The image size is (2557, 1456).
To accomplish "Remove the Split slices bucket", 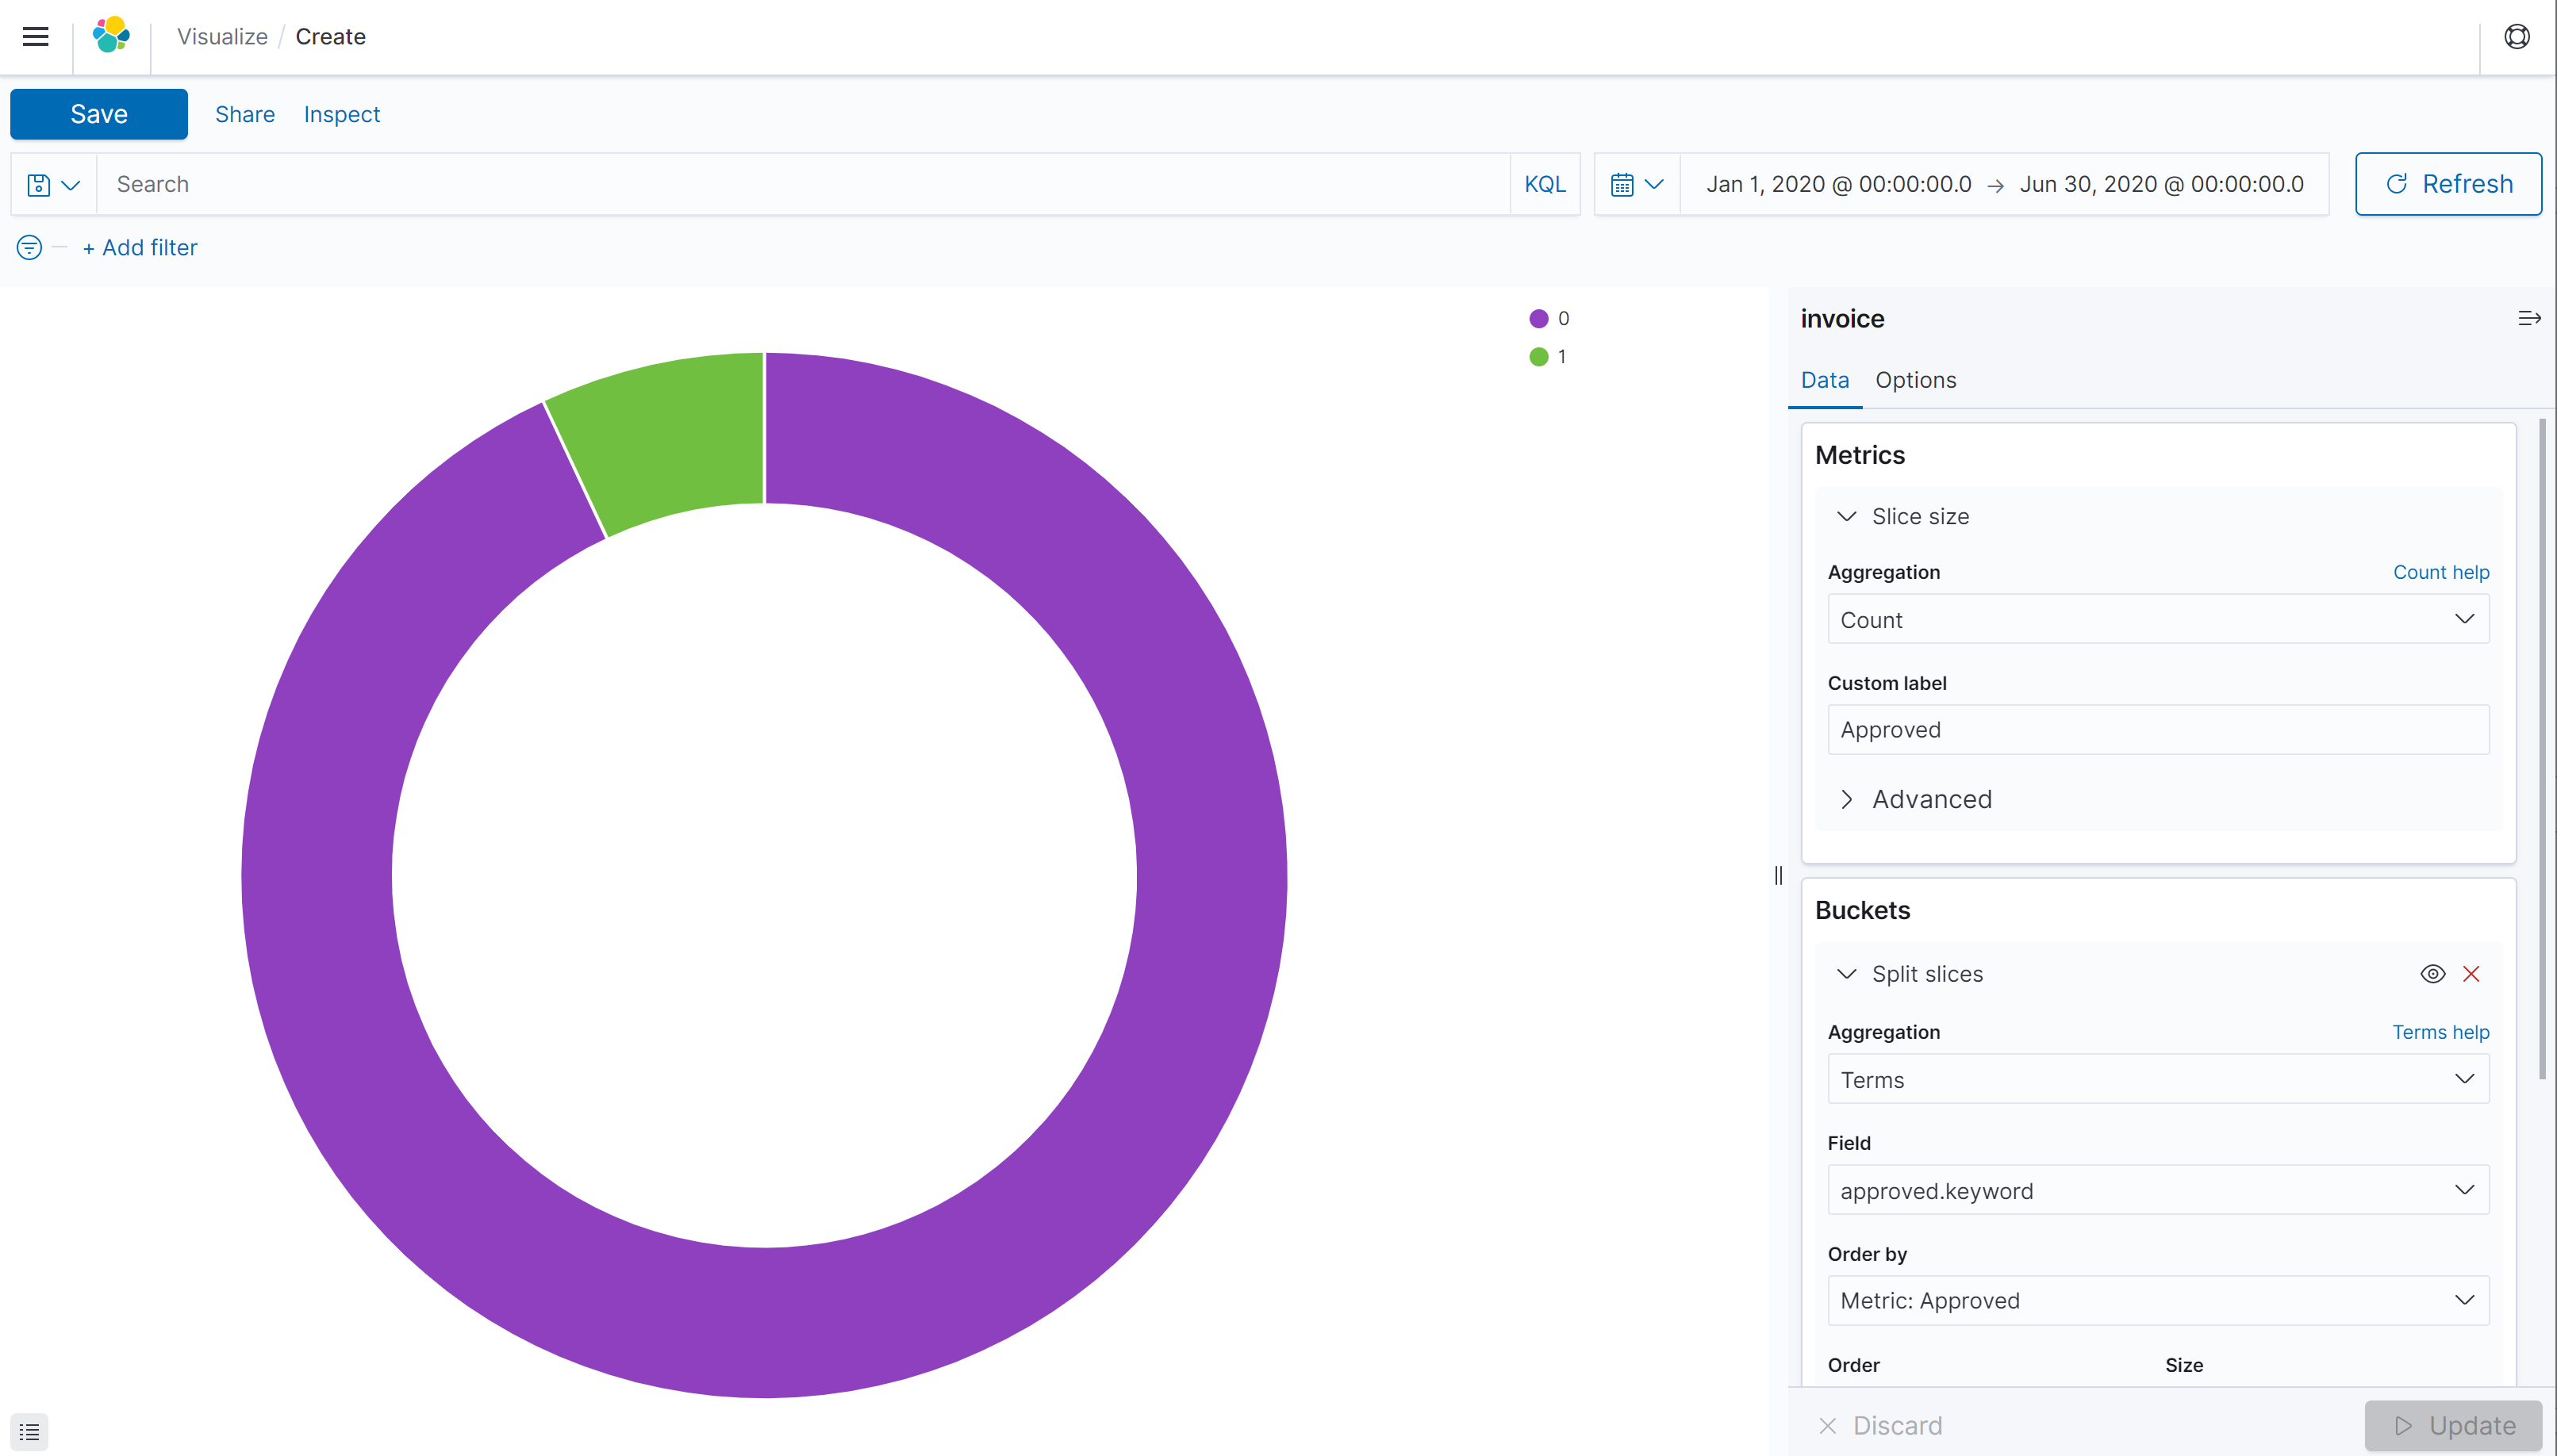I will [2471, 974].
